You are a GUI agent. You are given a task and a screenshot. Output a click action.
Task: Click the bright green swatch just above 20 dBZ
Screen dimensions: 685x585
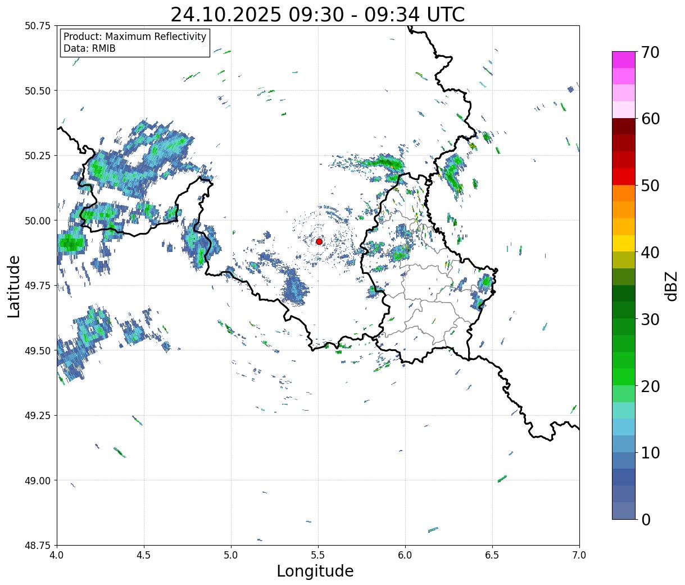coord(624,377)
